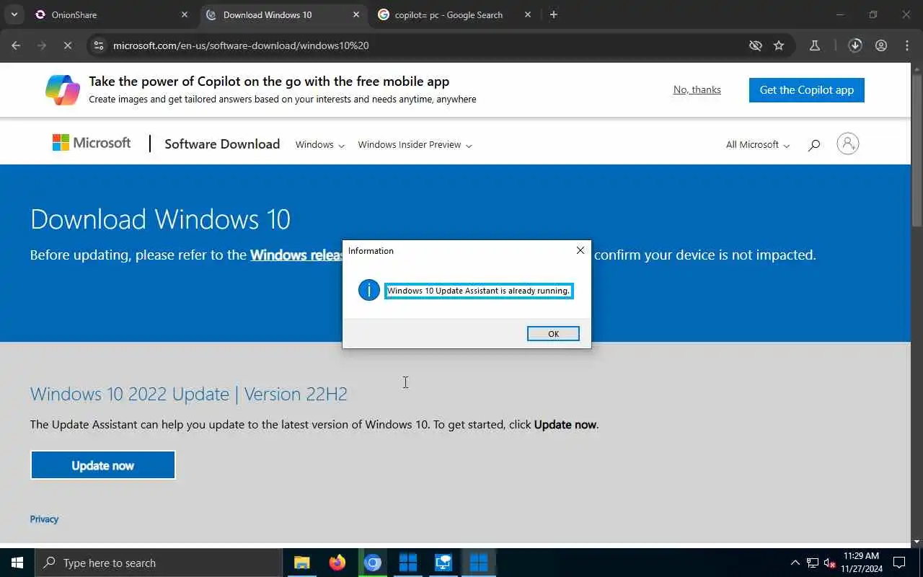Click Get the Copilot app button
This screenshot has height=577, width=923.
807,90
